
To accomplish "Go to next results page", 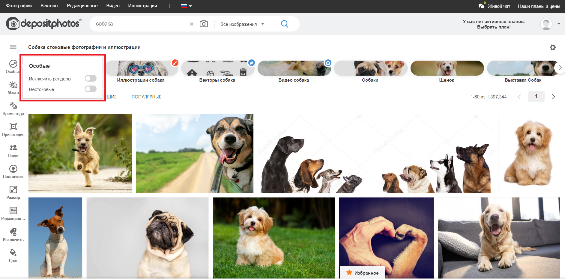I will point(554,97).
